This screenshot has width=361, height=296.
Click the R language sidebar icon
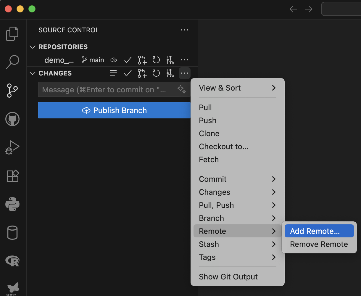click(x=12, y=261)
